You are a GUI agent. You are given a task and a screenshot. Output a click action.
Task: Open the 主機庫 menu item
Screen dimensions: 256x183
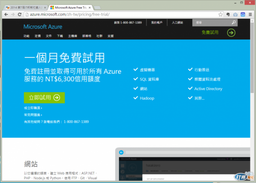(x=73, y=36)
